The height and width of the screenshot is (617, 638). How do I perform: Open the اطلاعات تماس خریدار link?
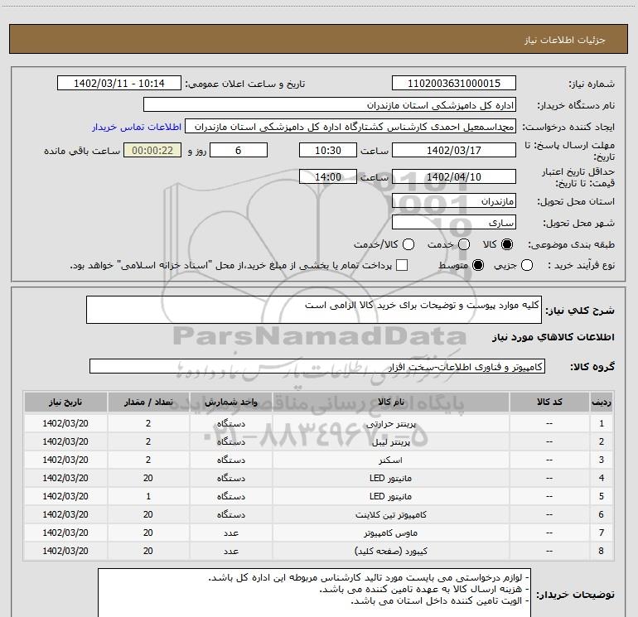coord(137,127)
